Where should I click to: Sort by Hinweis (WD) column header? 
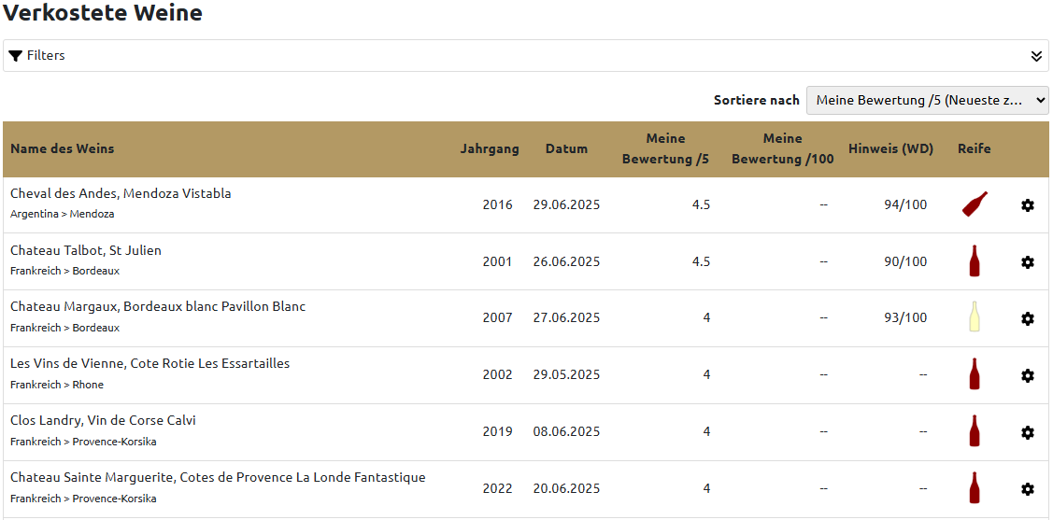click(x=891, y=149)
